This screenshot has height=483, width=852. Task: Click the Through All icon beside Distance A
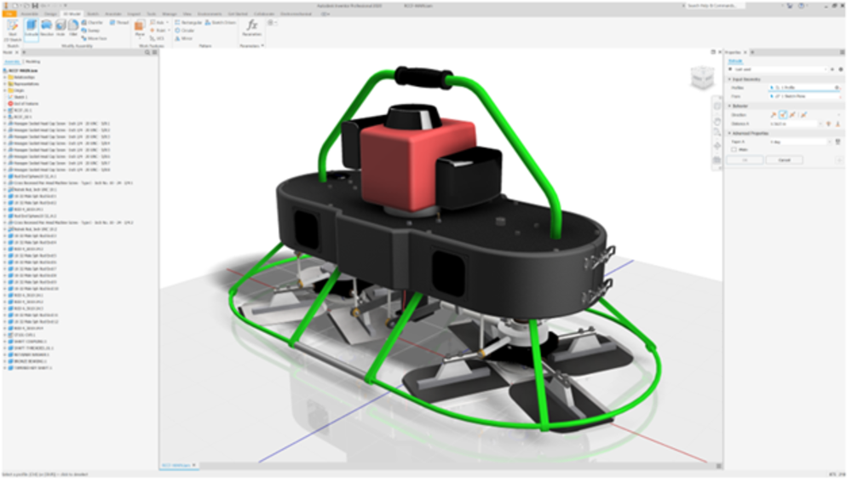click(829, 124)
